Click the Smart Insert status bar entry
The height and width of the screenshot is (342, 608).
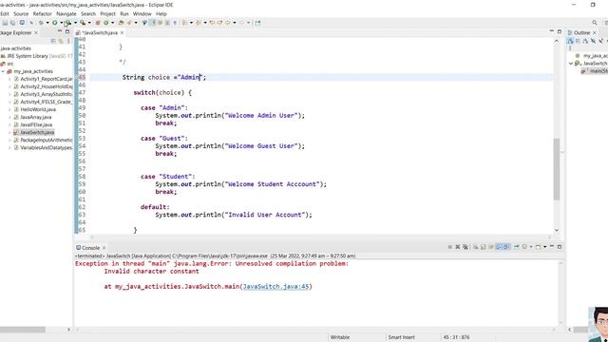point(401,337)
